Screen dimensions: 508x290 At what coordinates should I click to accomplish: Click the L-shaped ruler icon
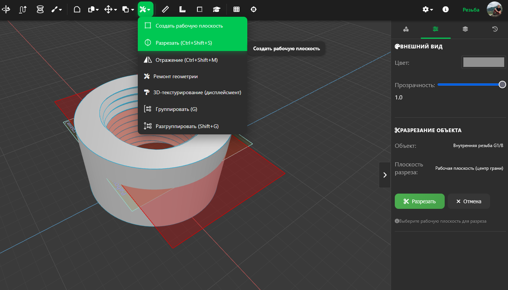point(182,10)
